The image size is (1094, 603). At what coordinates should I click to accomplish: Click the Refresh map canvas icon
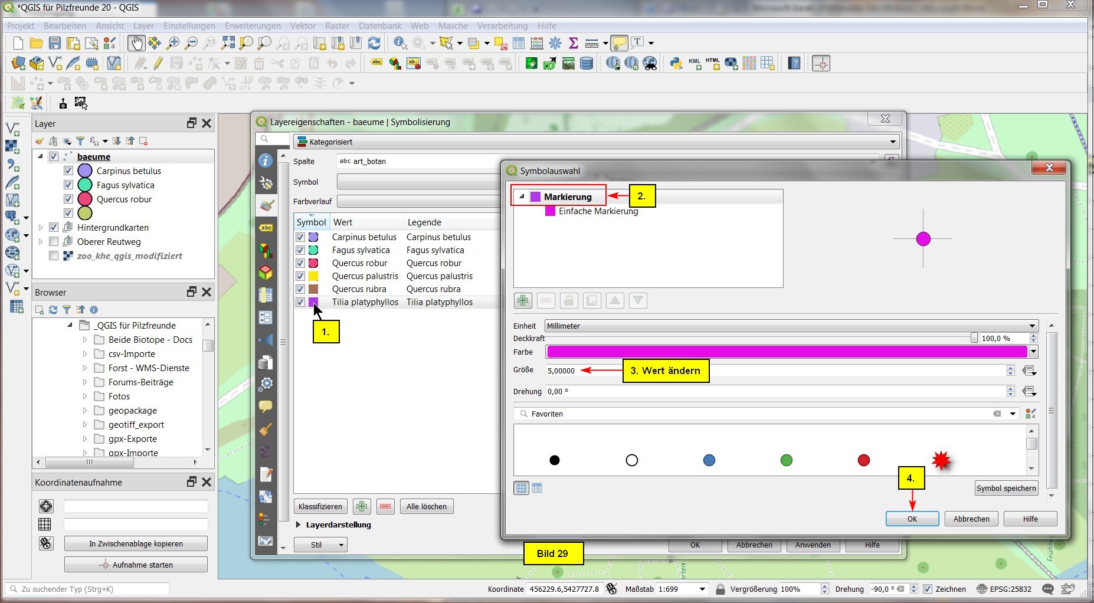click(374, 43)
